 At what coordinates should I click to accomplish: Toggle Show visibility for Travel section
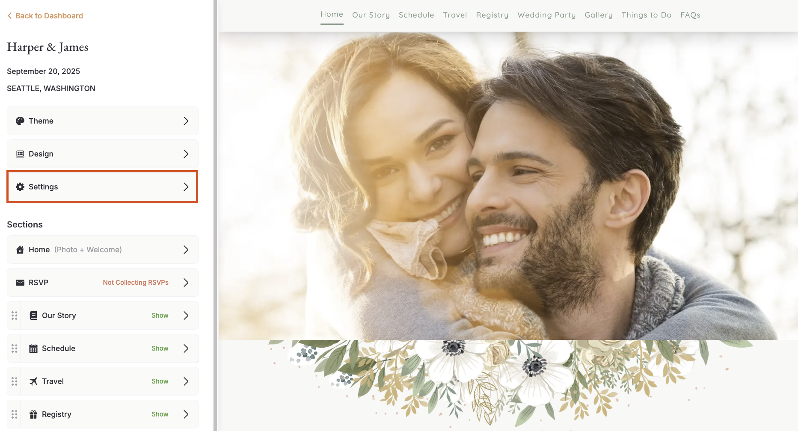[160, 381]
